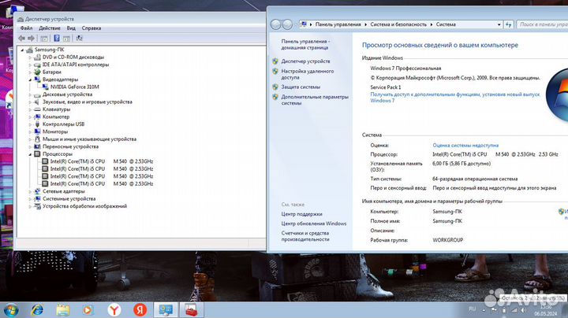This screenshot has height=318, width=568.
Task: Click the volume speaker icon in system tray
Action: (x=523, y=310)
